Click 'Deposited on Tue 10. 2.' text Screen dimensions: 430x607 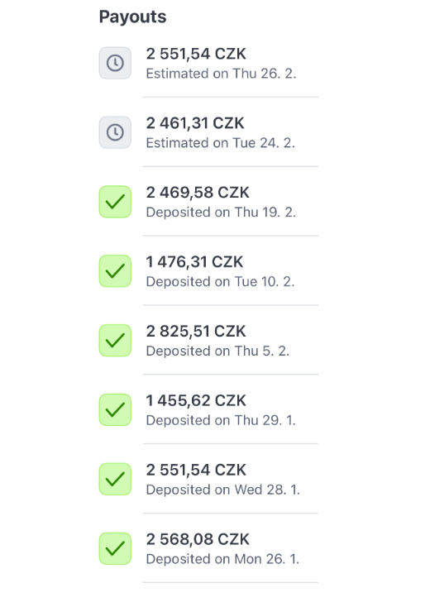point(220,281)
